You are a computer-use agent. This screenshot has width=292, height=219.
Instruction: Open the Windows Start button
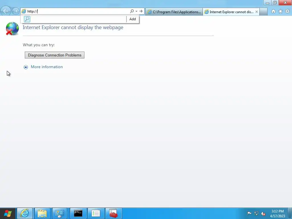point(8,213)
